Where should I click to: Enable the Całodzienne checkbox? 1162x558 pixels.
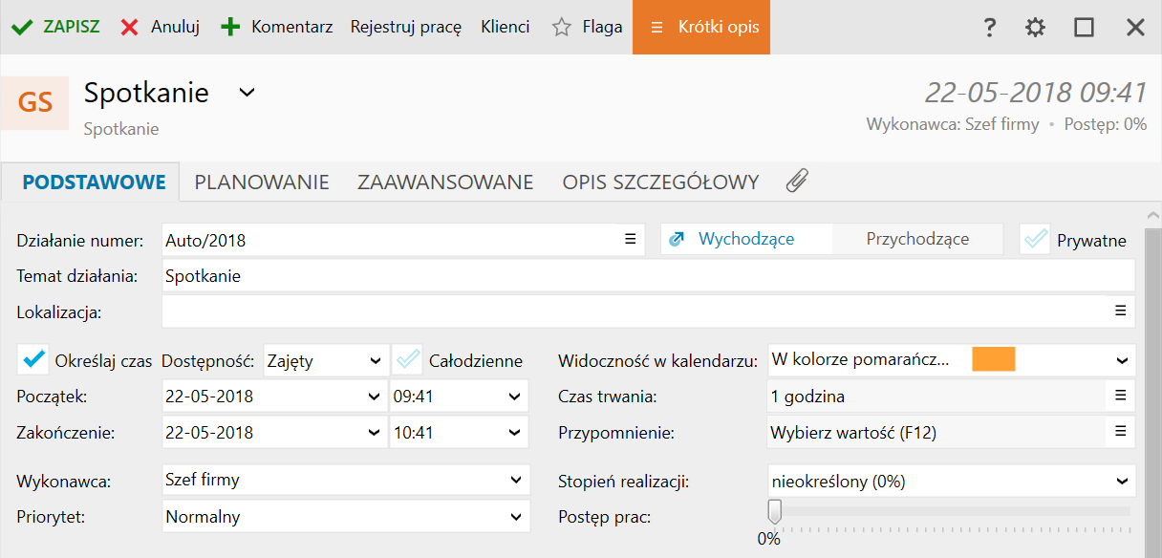click(408, 360)
